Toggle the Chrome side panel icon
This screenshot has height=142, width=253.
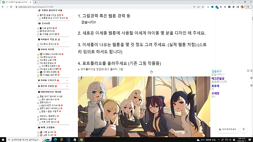[x=238, y=7]
